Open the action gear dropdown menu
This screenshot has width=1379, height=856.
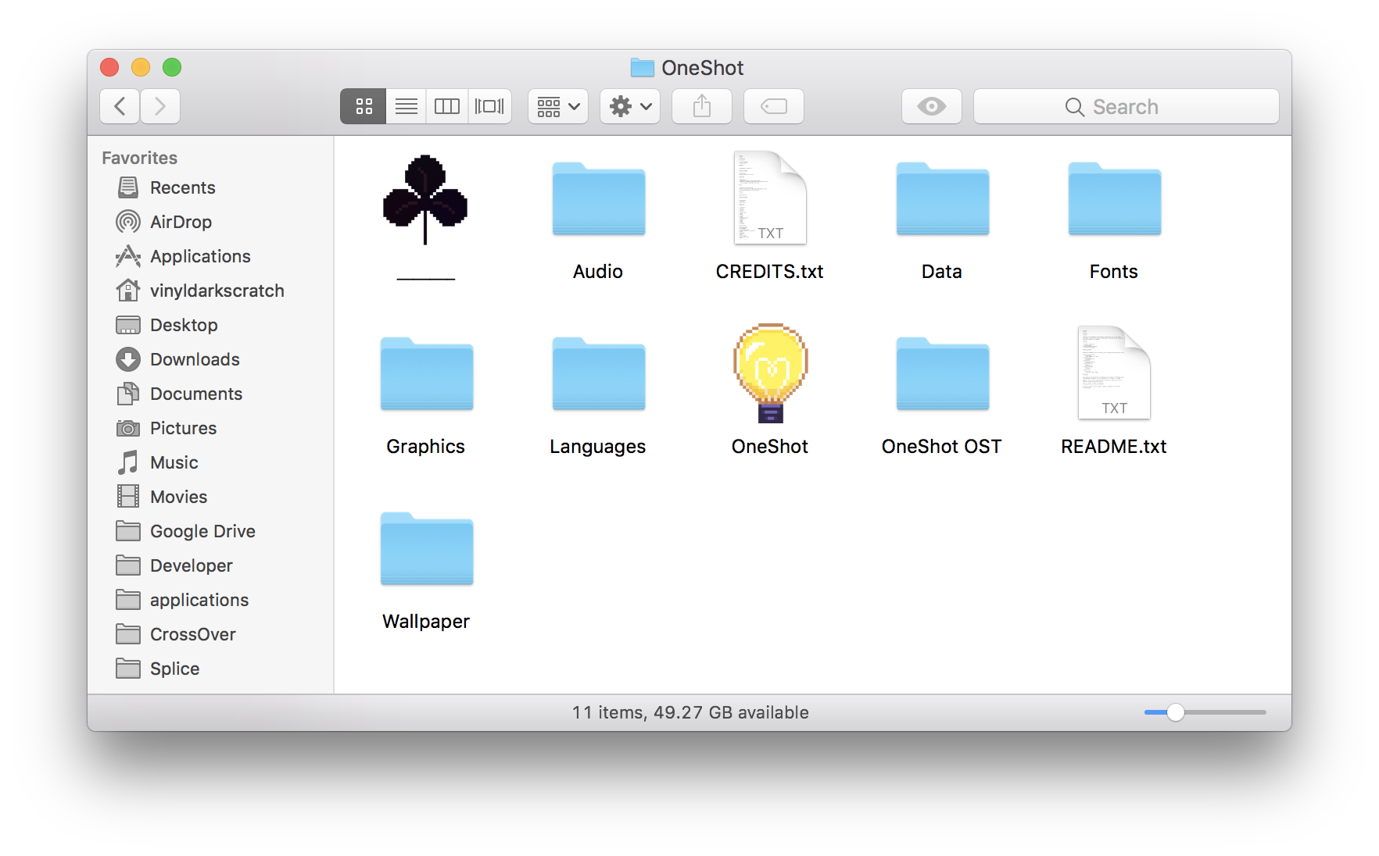tap(629, 106)
